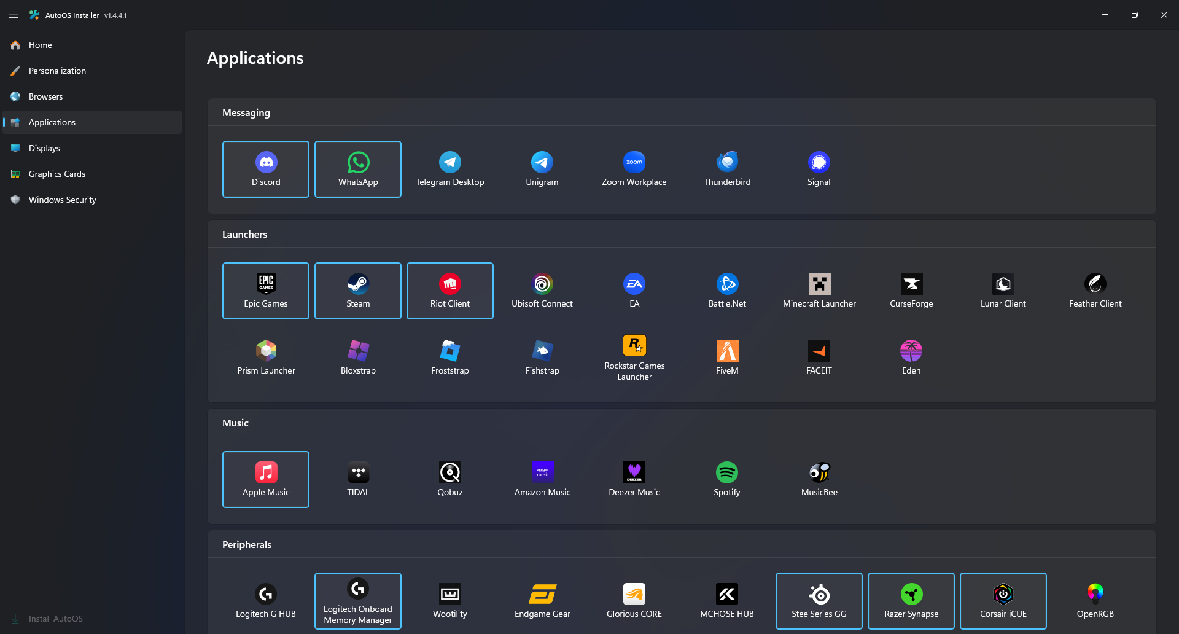Open the Applications section
This screenshot has width=1179, height=634.
pyautogui.click(x=92, y=122)
